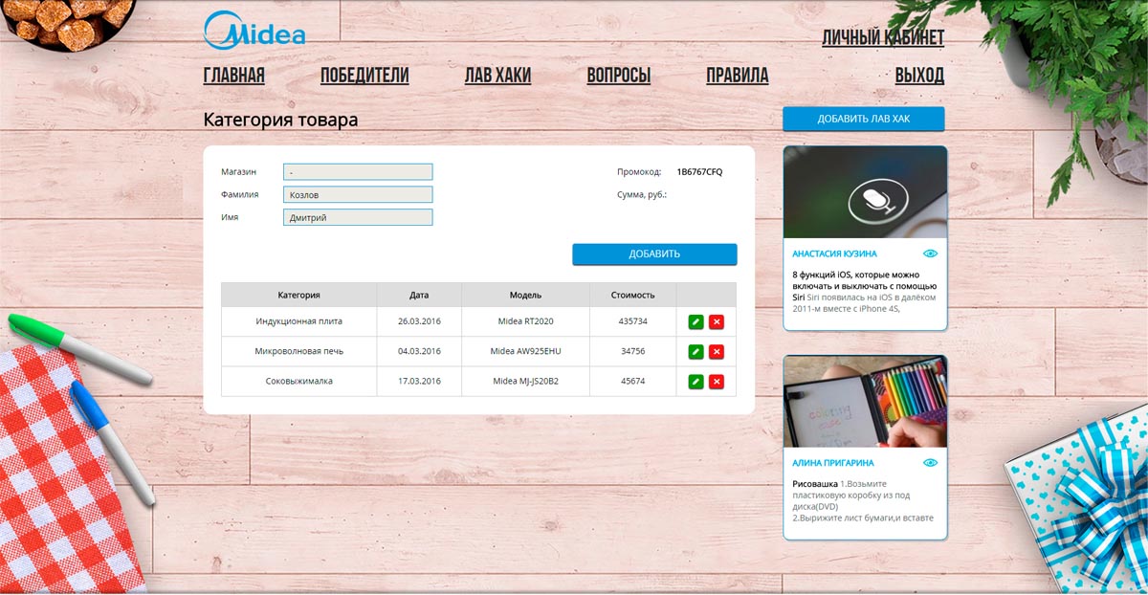
Task: Focus the Магазин input field
Action: tap(358, 172)
